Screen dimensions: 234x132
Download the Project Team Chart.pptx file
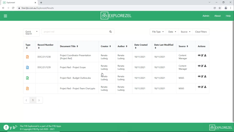pos(205,87)
